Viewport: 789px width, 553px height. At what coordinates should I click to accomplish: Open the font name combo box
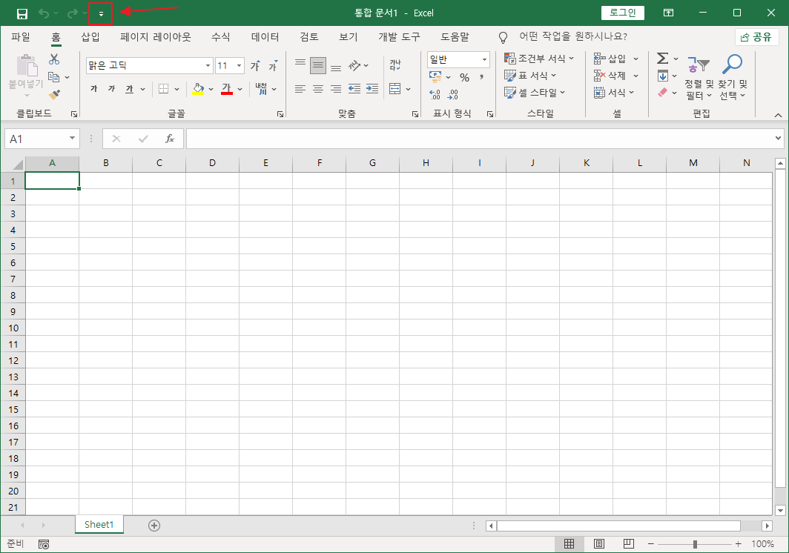click(150, 65)
